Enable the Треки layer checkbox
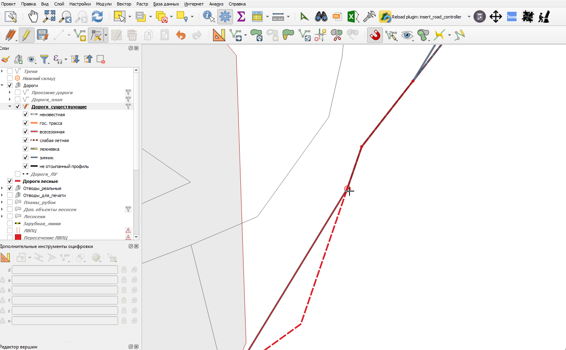Viewport: 566px width, 350px height. [10, 71]
